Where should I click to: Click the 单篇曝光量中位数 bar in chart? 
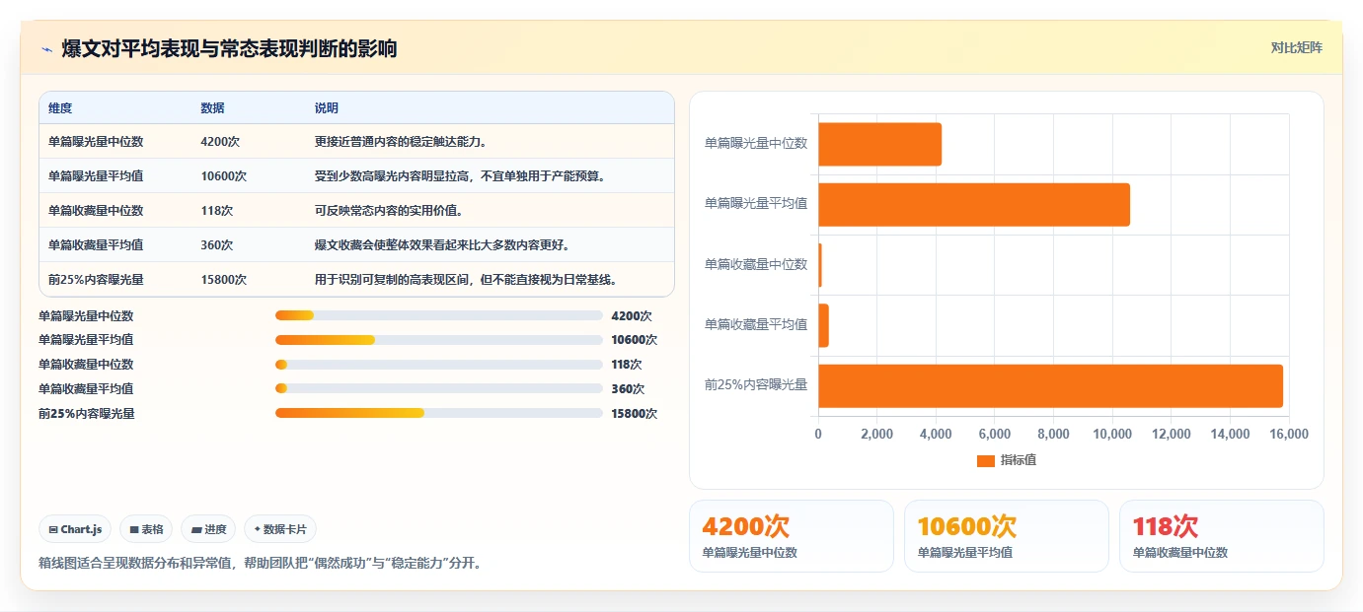pos(879,144)
